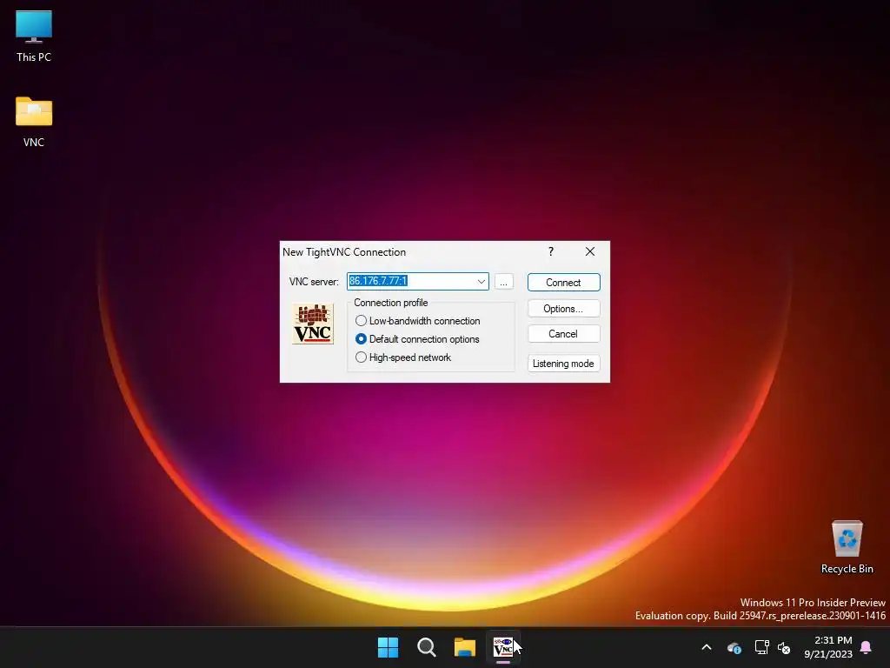Open taskbar Search

(426, 647)
